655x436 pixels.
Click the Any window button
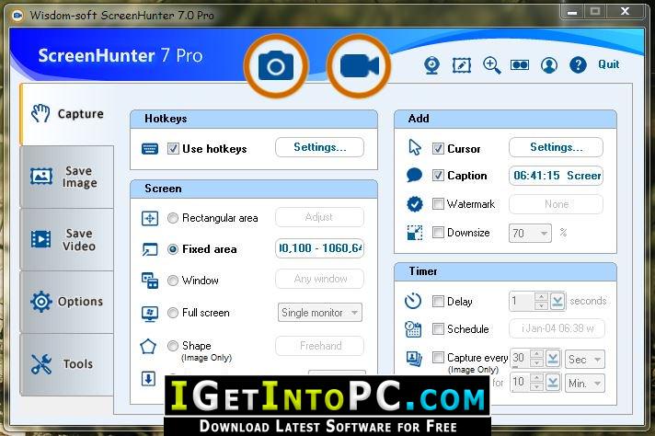tap(319, 279)
